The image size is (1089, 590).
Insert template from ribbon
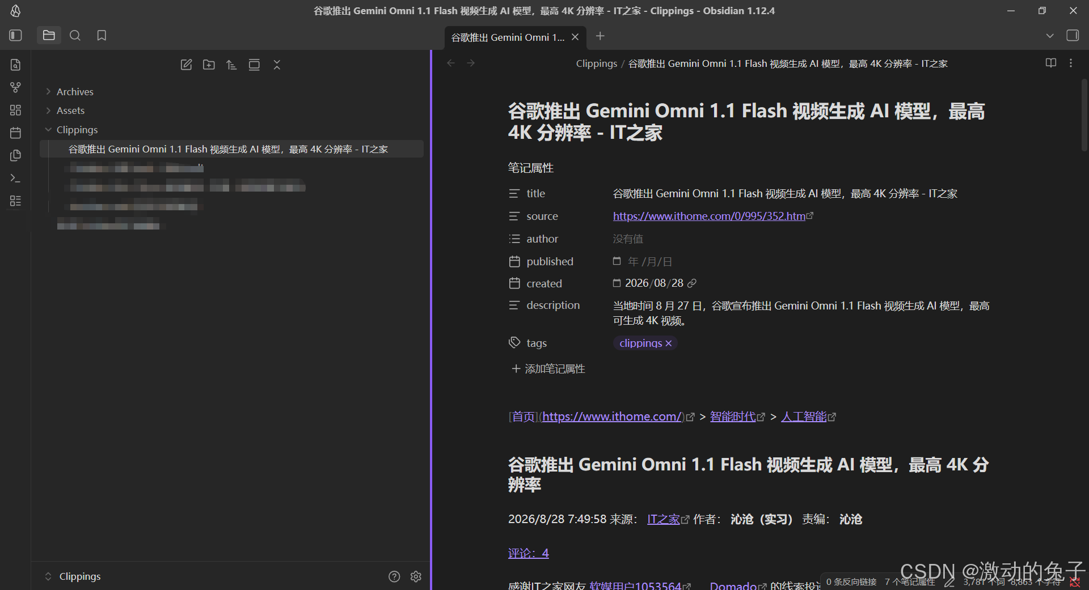[x=15, y=155]
